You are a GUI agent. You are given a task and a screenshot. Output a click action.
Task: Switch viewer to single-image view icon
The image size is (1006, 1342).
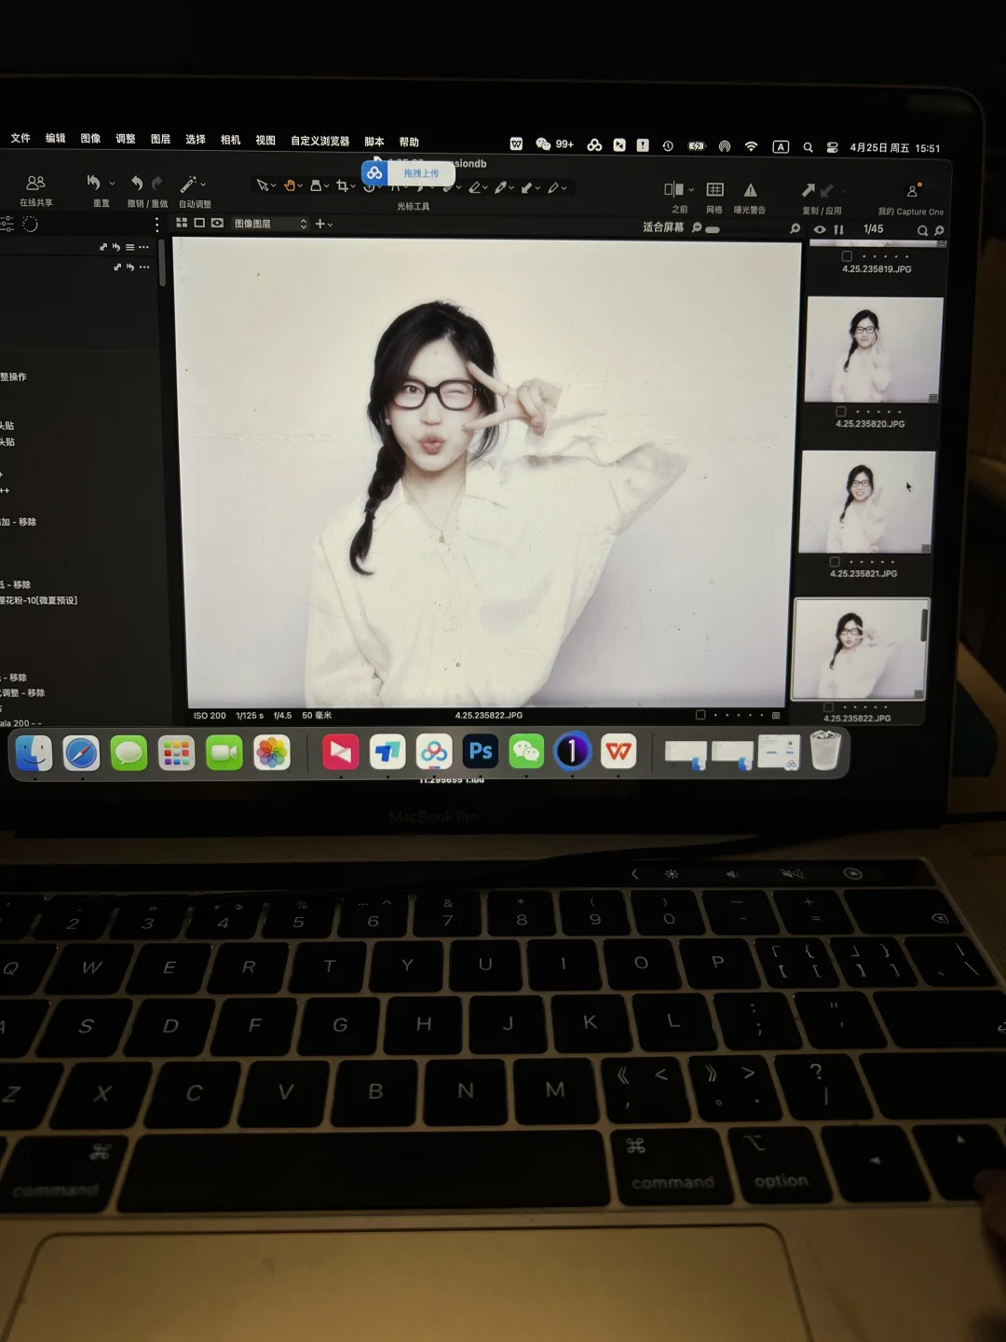[199, 223]
